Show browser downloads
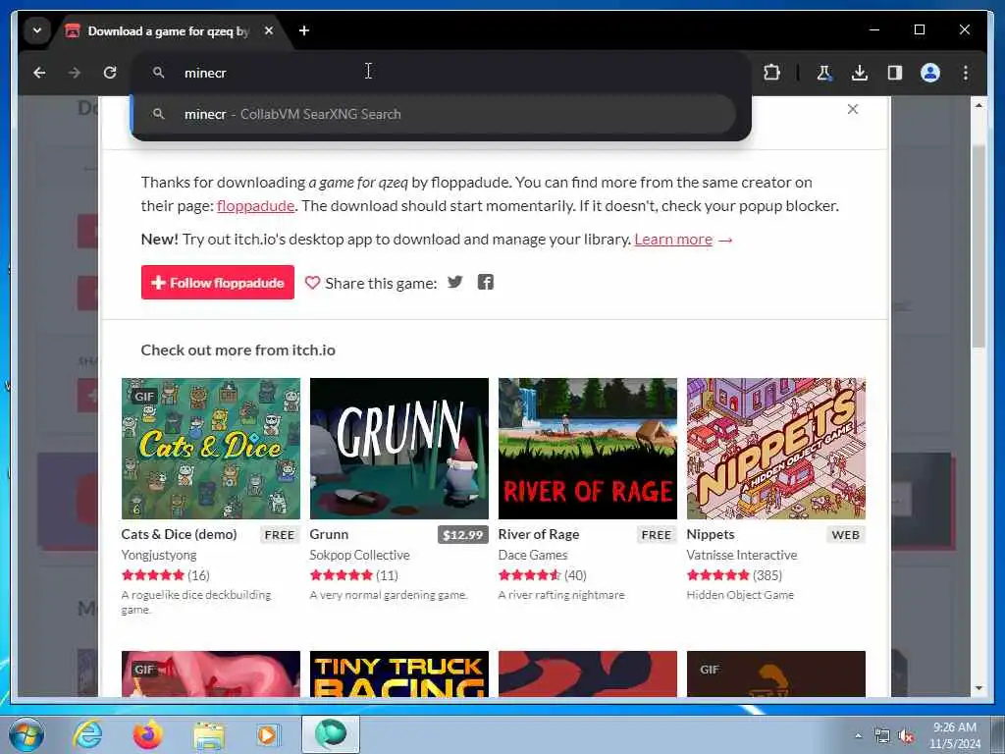 tap(860, 73)
